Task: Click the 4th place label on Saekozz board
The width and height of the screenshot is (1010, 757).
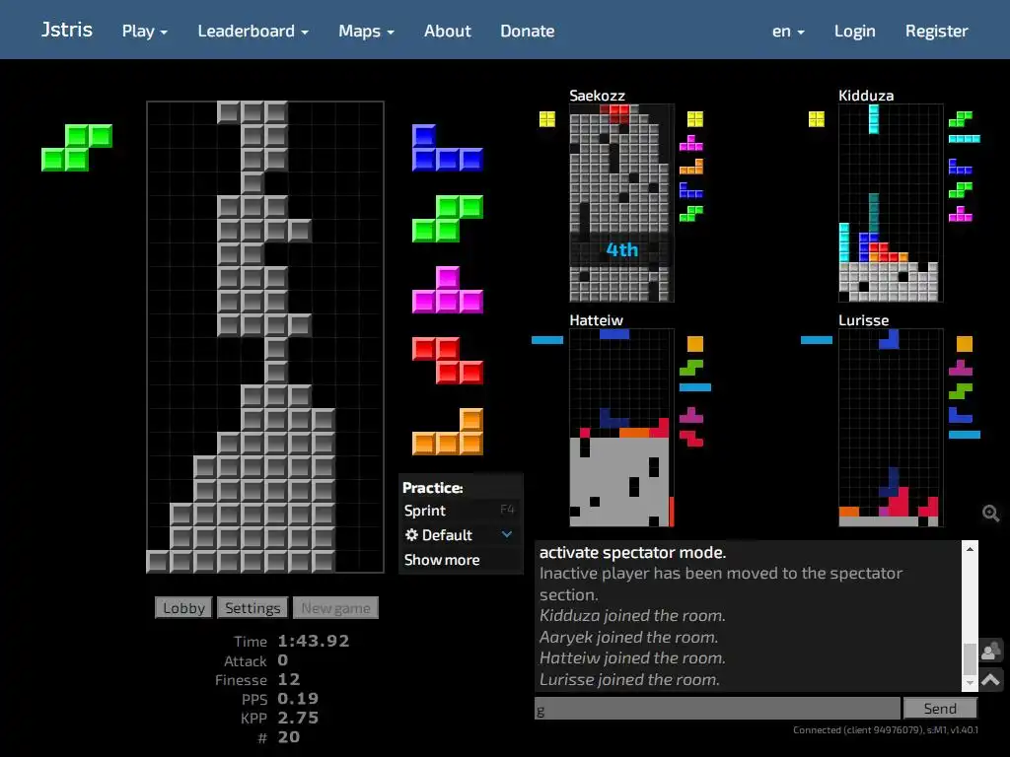Action: coord(622,249)
